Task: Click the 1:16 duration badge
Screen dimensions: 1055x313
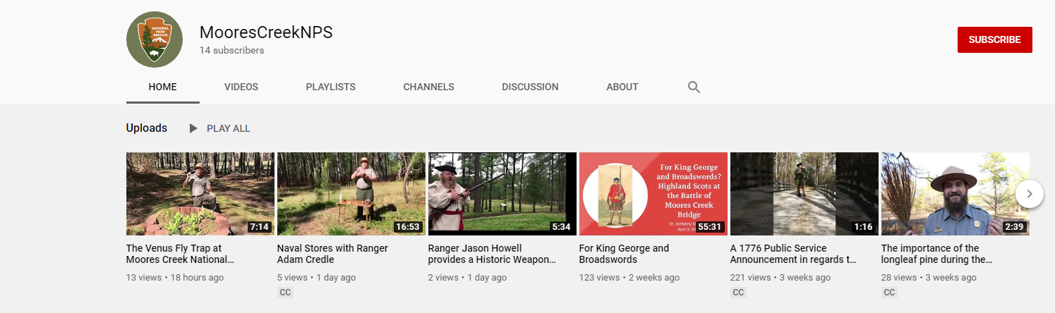Action: 863,227
